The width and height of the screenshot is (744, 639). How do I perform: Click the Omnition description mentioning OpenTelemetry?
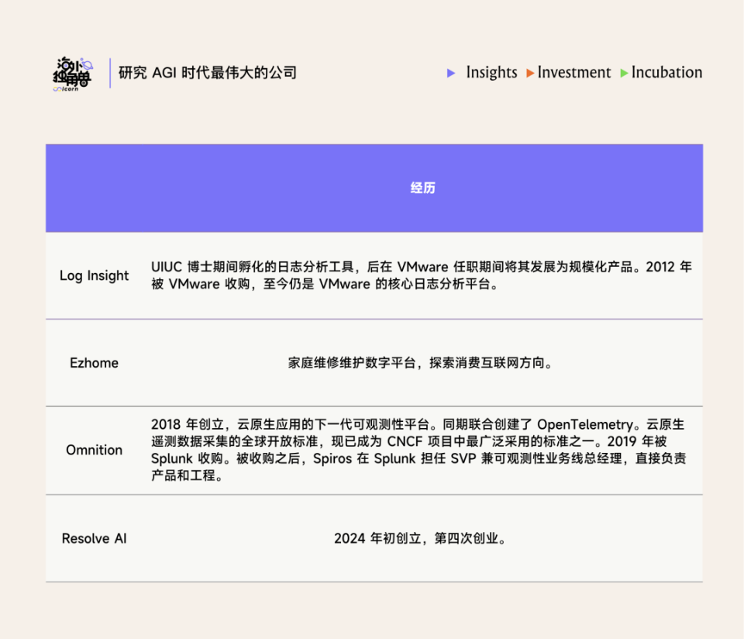point(418,450)
